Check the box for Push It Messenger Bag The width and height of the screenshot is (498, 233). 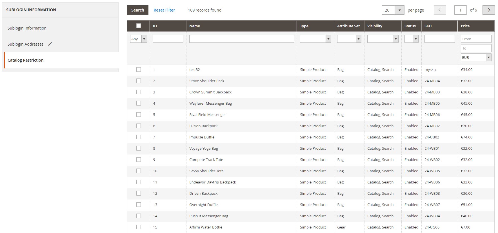coord(139,216)
